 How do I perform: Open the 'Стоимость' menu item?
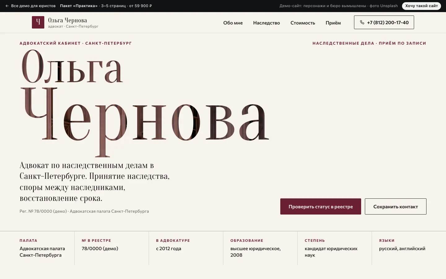pyautogui.click(x=303, y=23)
